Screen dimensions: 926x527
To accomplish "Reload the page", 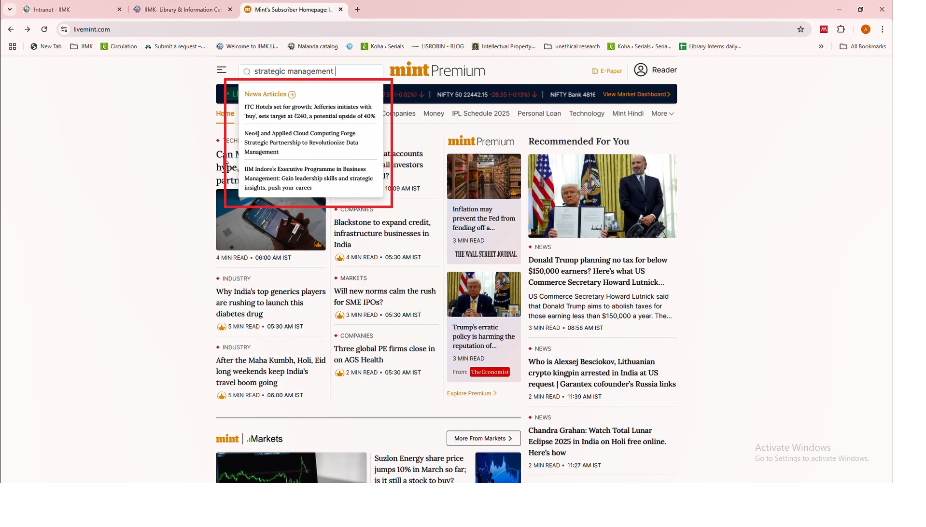I will click(44, 29).
